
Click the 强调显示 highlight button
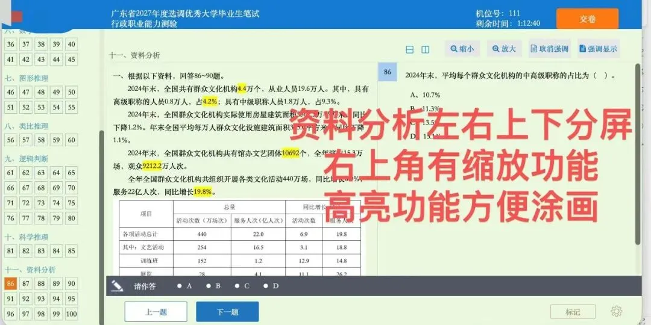598,49
